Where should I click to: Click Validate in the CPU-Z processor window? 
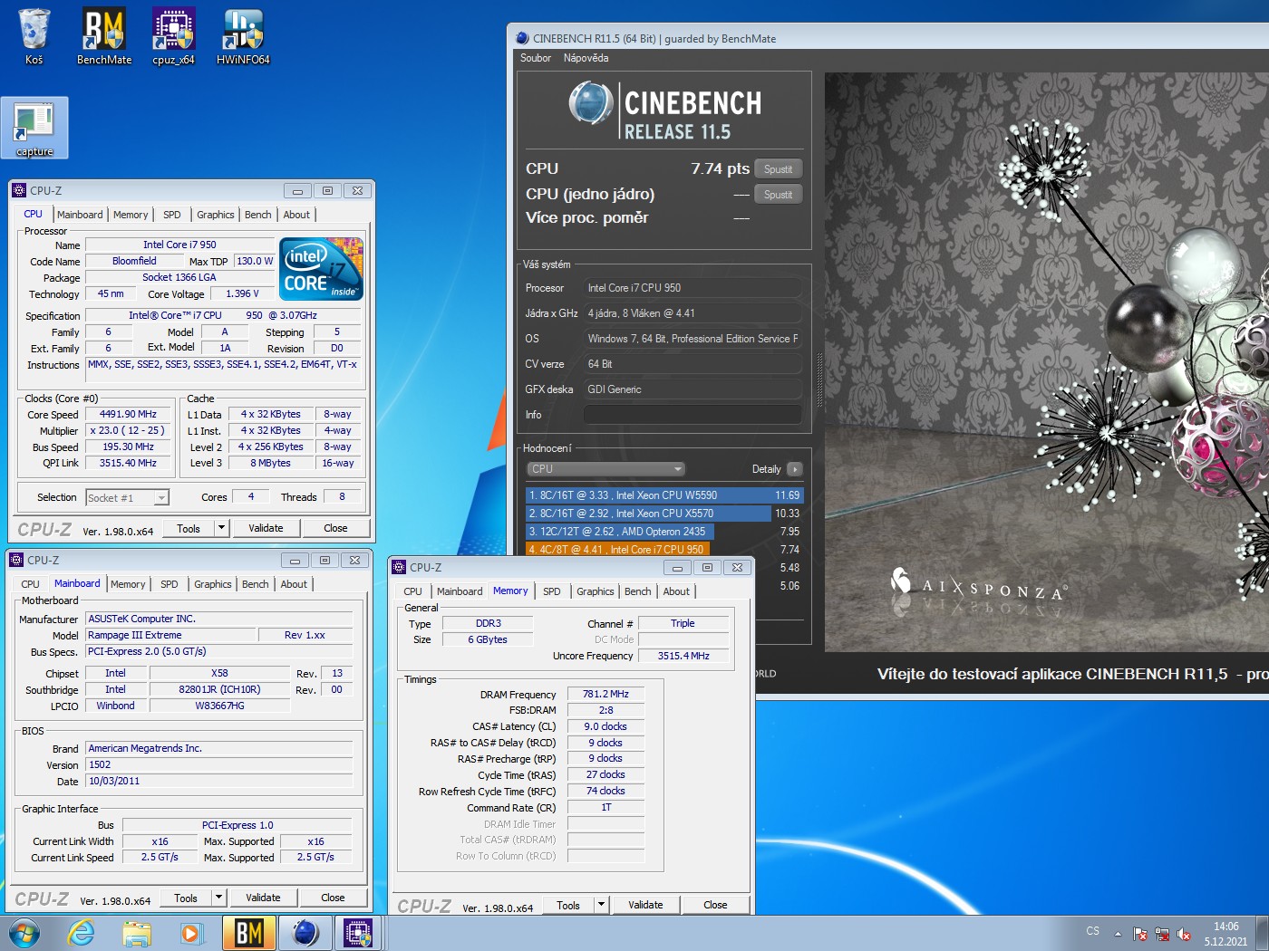point(266,528)
